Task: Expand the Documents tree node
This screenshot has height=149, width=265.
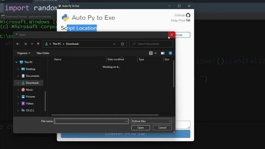Action: click(18, 76)
